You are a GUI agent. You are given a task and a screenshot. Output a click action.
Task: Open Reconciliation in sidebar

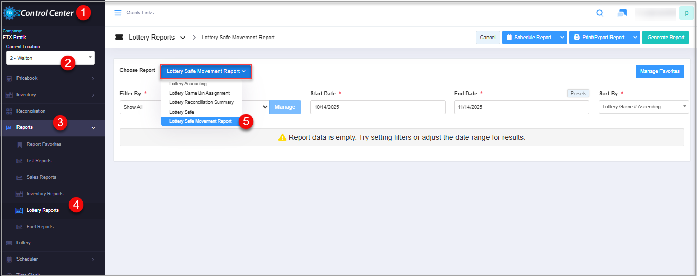(x=31, y=111)
